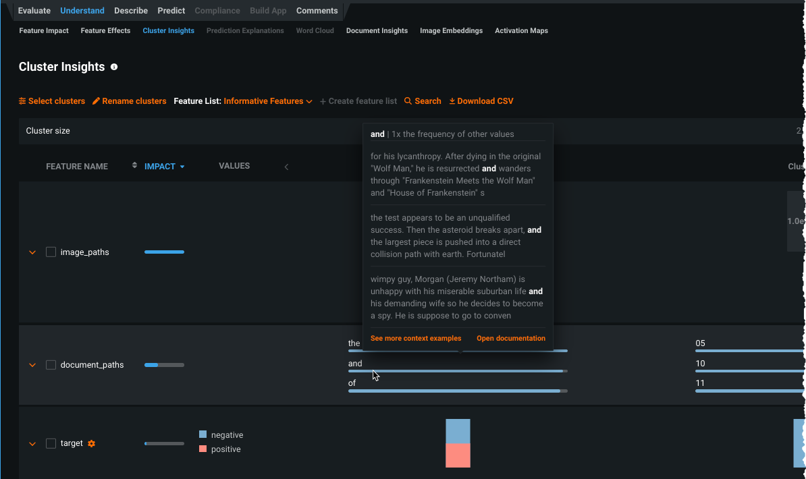Screen dimensions: 806x479
Task: Click the blue negative legend swatch
Action: [x=203, y=435]
